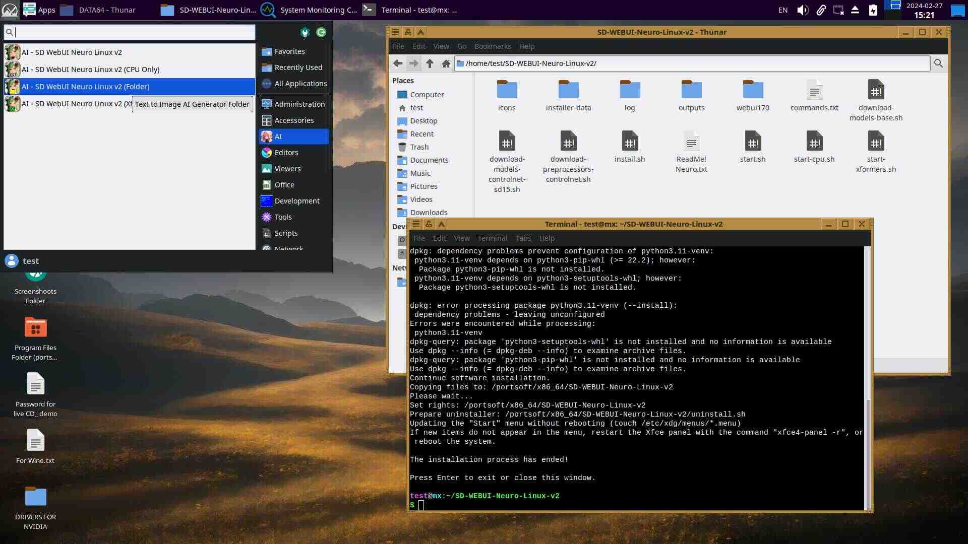Open the Tabs menu in Terminal
Viewport: 968px width, 544px height.
tap(523, 238)
